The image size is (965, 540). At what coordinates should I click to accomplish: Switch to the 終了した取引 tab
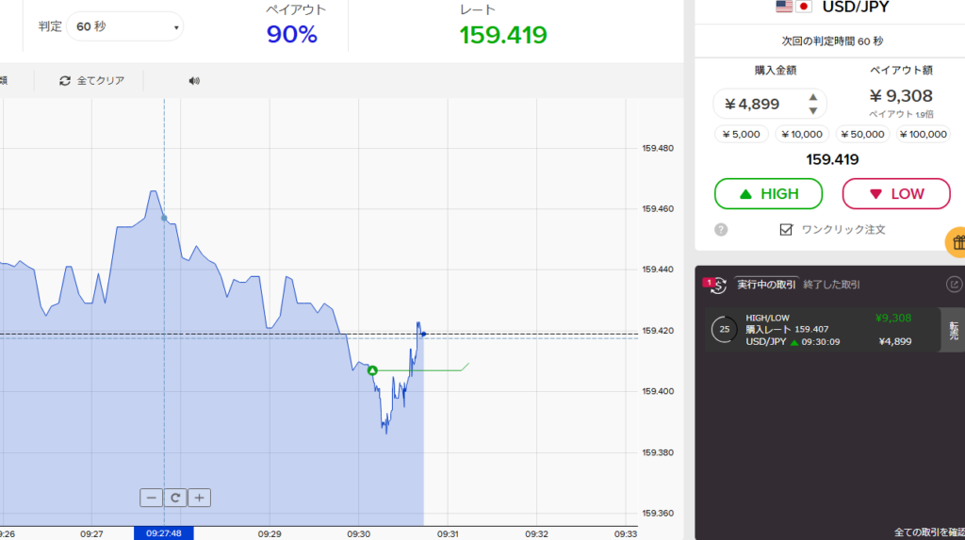tap(831, 285)
